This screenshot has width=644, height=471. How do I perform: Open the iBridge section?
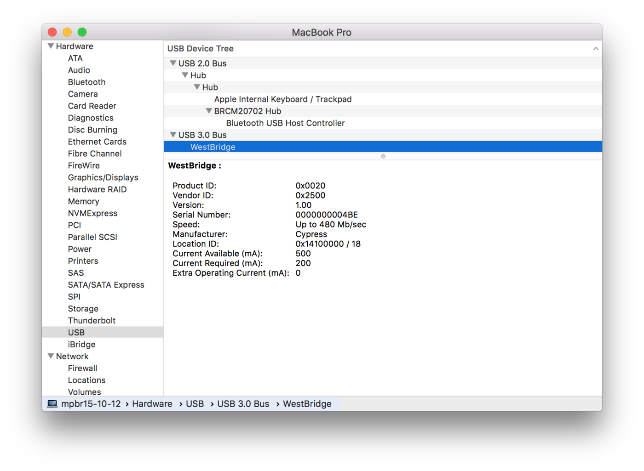(81, 344)
